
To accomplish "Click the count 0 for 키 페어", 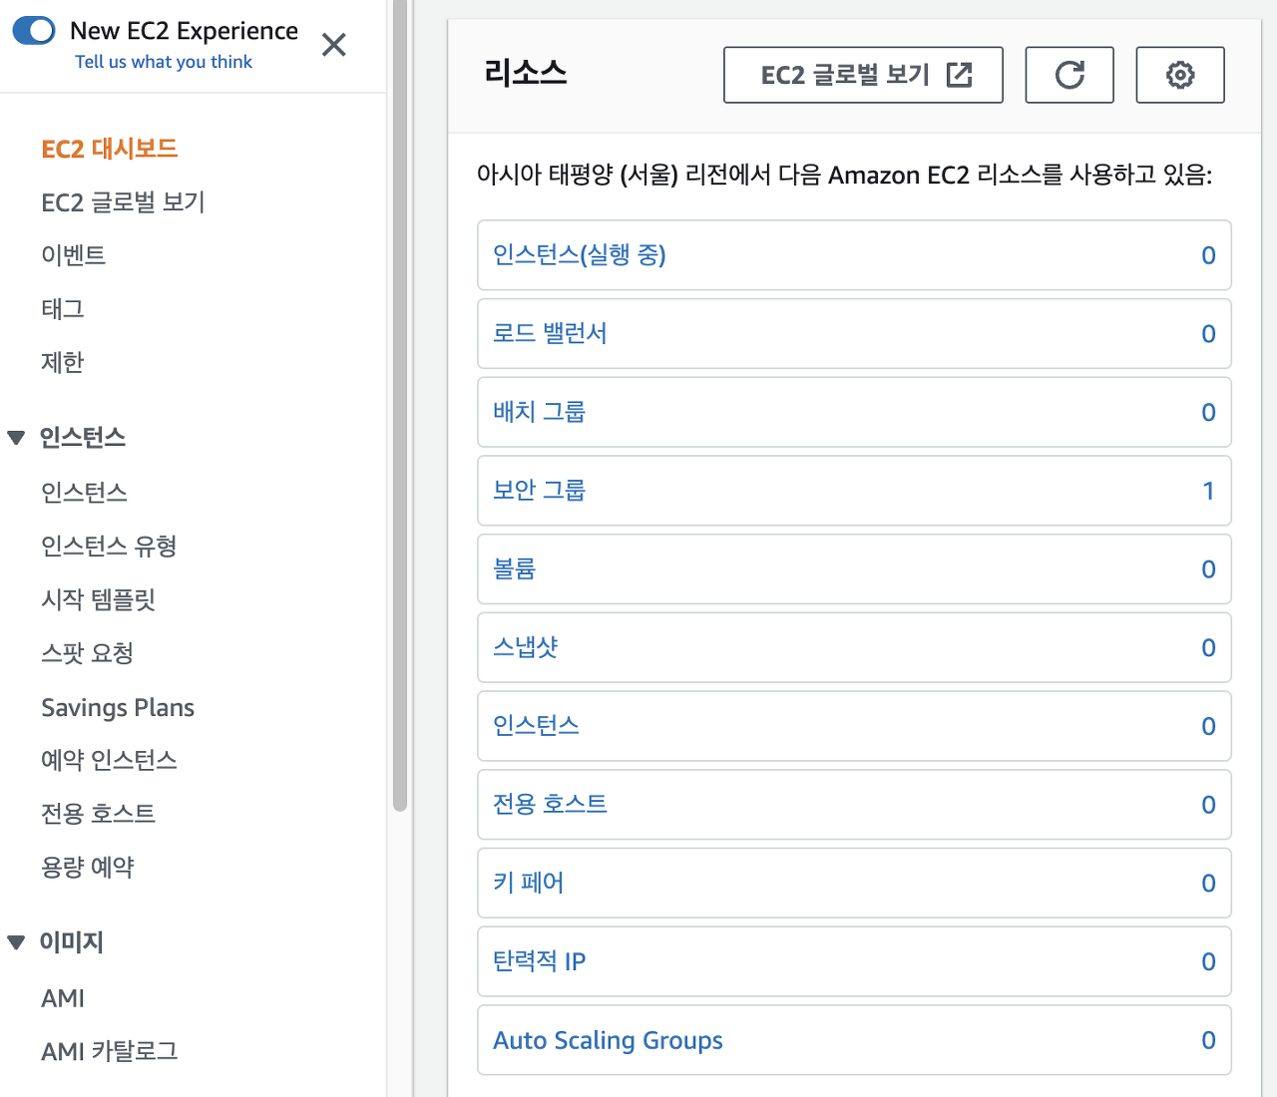I will click(1208, 884).
